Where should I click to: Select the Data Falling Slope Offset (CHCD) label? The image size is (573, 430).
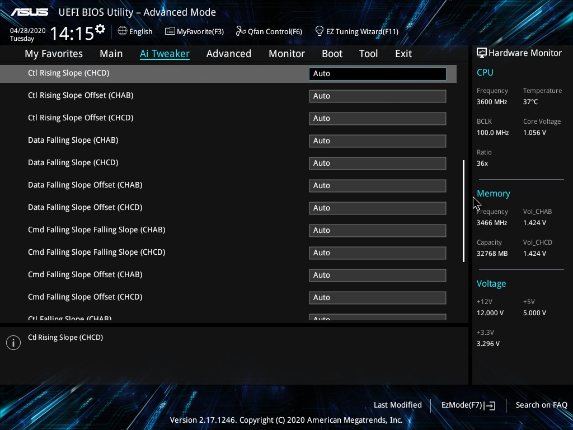click(85, 207)
